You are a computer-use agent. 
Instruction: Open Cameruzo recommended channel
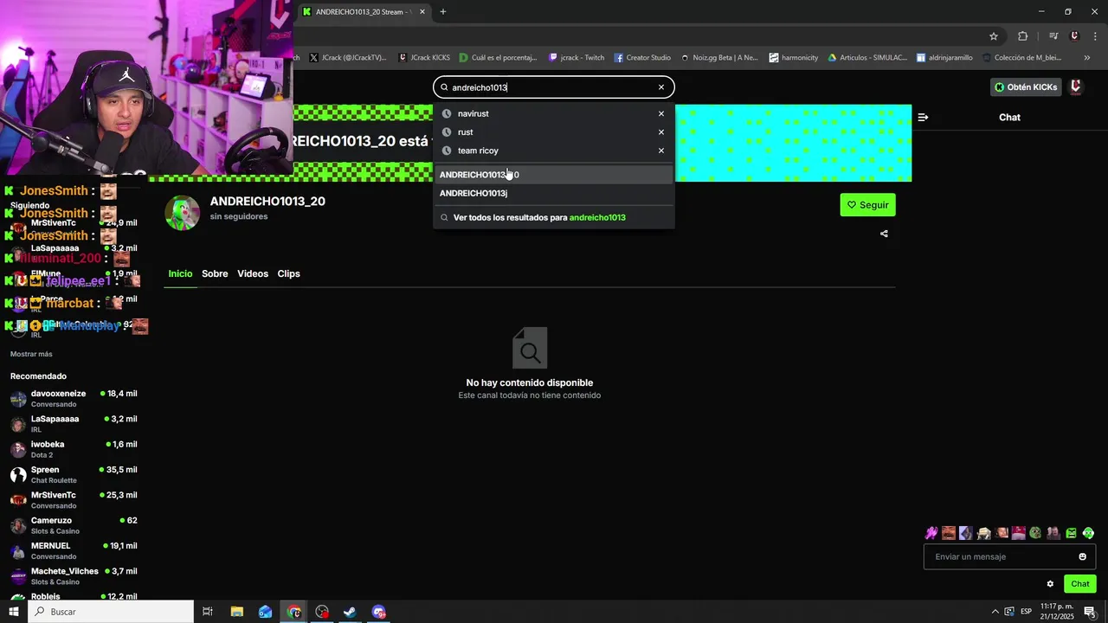pyautogui.click(x=74, y=525)
